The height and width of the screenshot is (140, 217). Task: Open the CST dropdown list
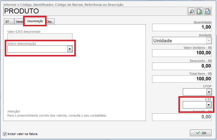pos(209,105)
